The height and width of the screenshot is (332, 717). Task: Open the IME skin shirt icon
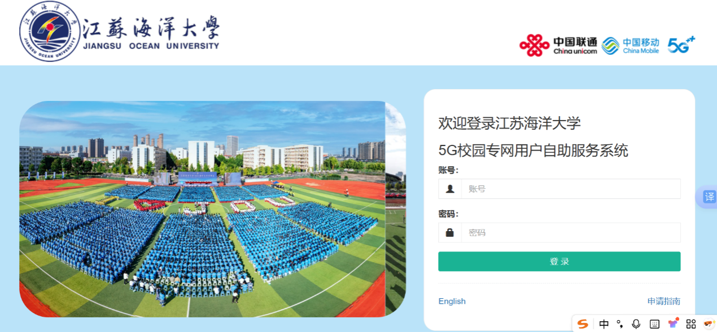tap(673, 323)
